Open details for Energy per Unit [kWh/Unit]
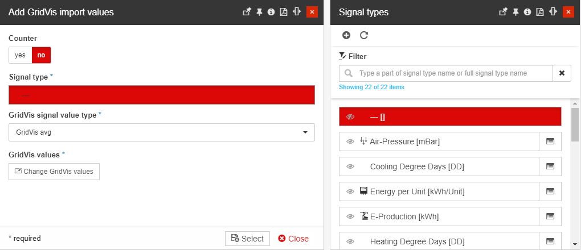This screenshot has width=581, height=250. (550, 191)
